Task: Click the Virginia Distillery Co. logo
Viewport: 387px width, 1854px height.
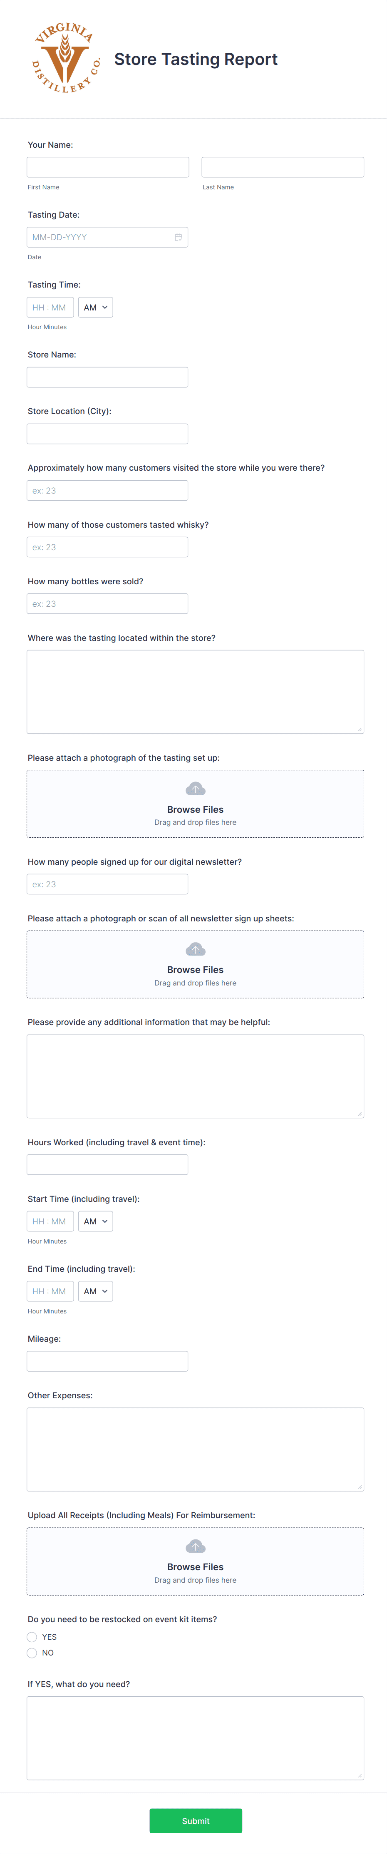Action: 65,58
